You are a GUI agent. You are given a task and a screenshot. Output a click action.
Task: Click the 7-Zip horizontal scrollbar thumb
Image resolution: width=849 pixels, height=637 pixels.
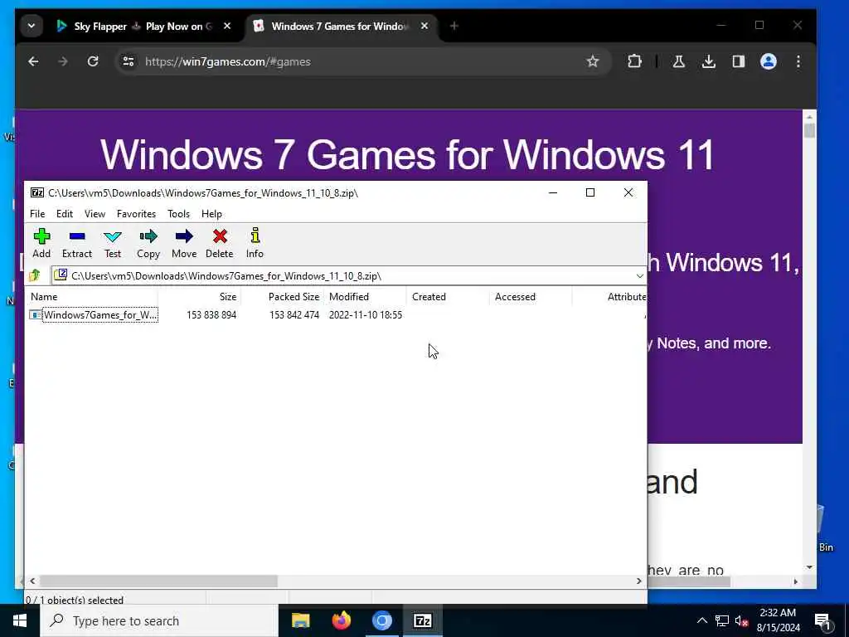click(x=158, y=581)
